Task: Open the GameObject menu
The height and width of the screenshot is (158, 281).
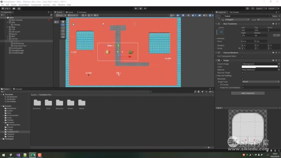Action: (x=23, y=5)
